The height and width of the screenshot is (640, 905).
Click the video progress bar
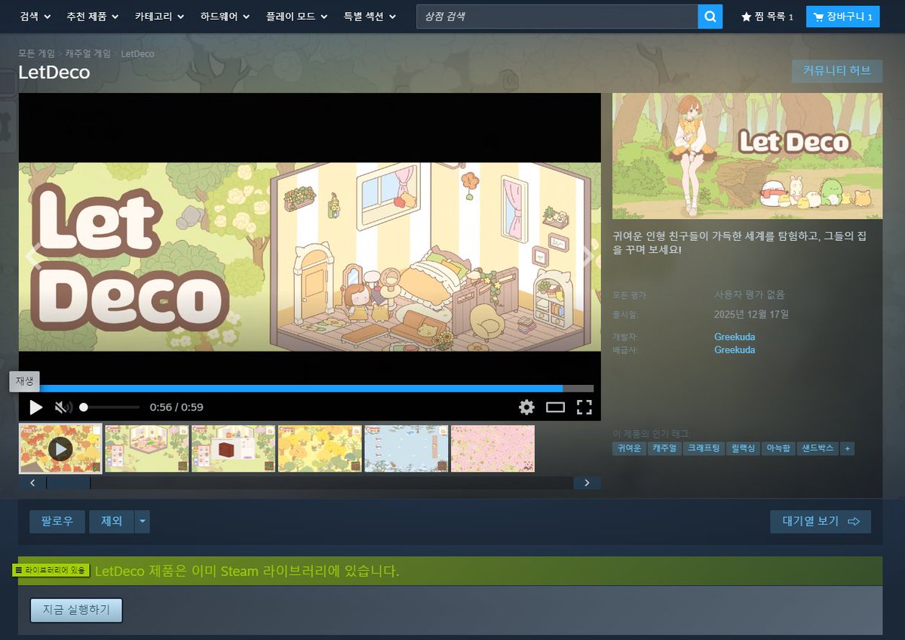[310, 389]
